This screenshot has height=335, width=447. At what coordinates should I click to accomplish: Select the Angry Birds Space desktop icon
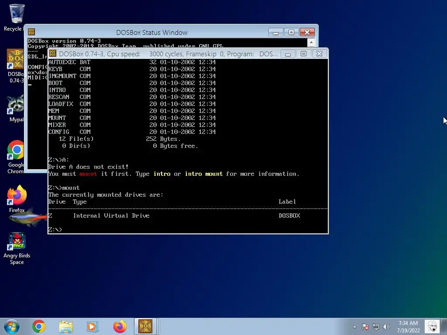tap(17, 249)
